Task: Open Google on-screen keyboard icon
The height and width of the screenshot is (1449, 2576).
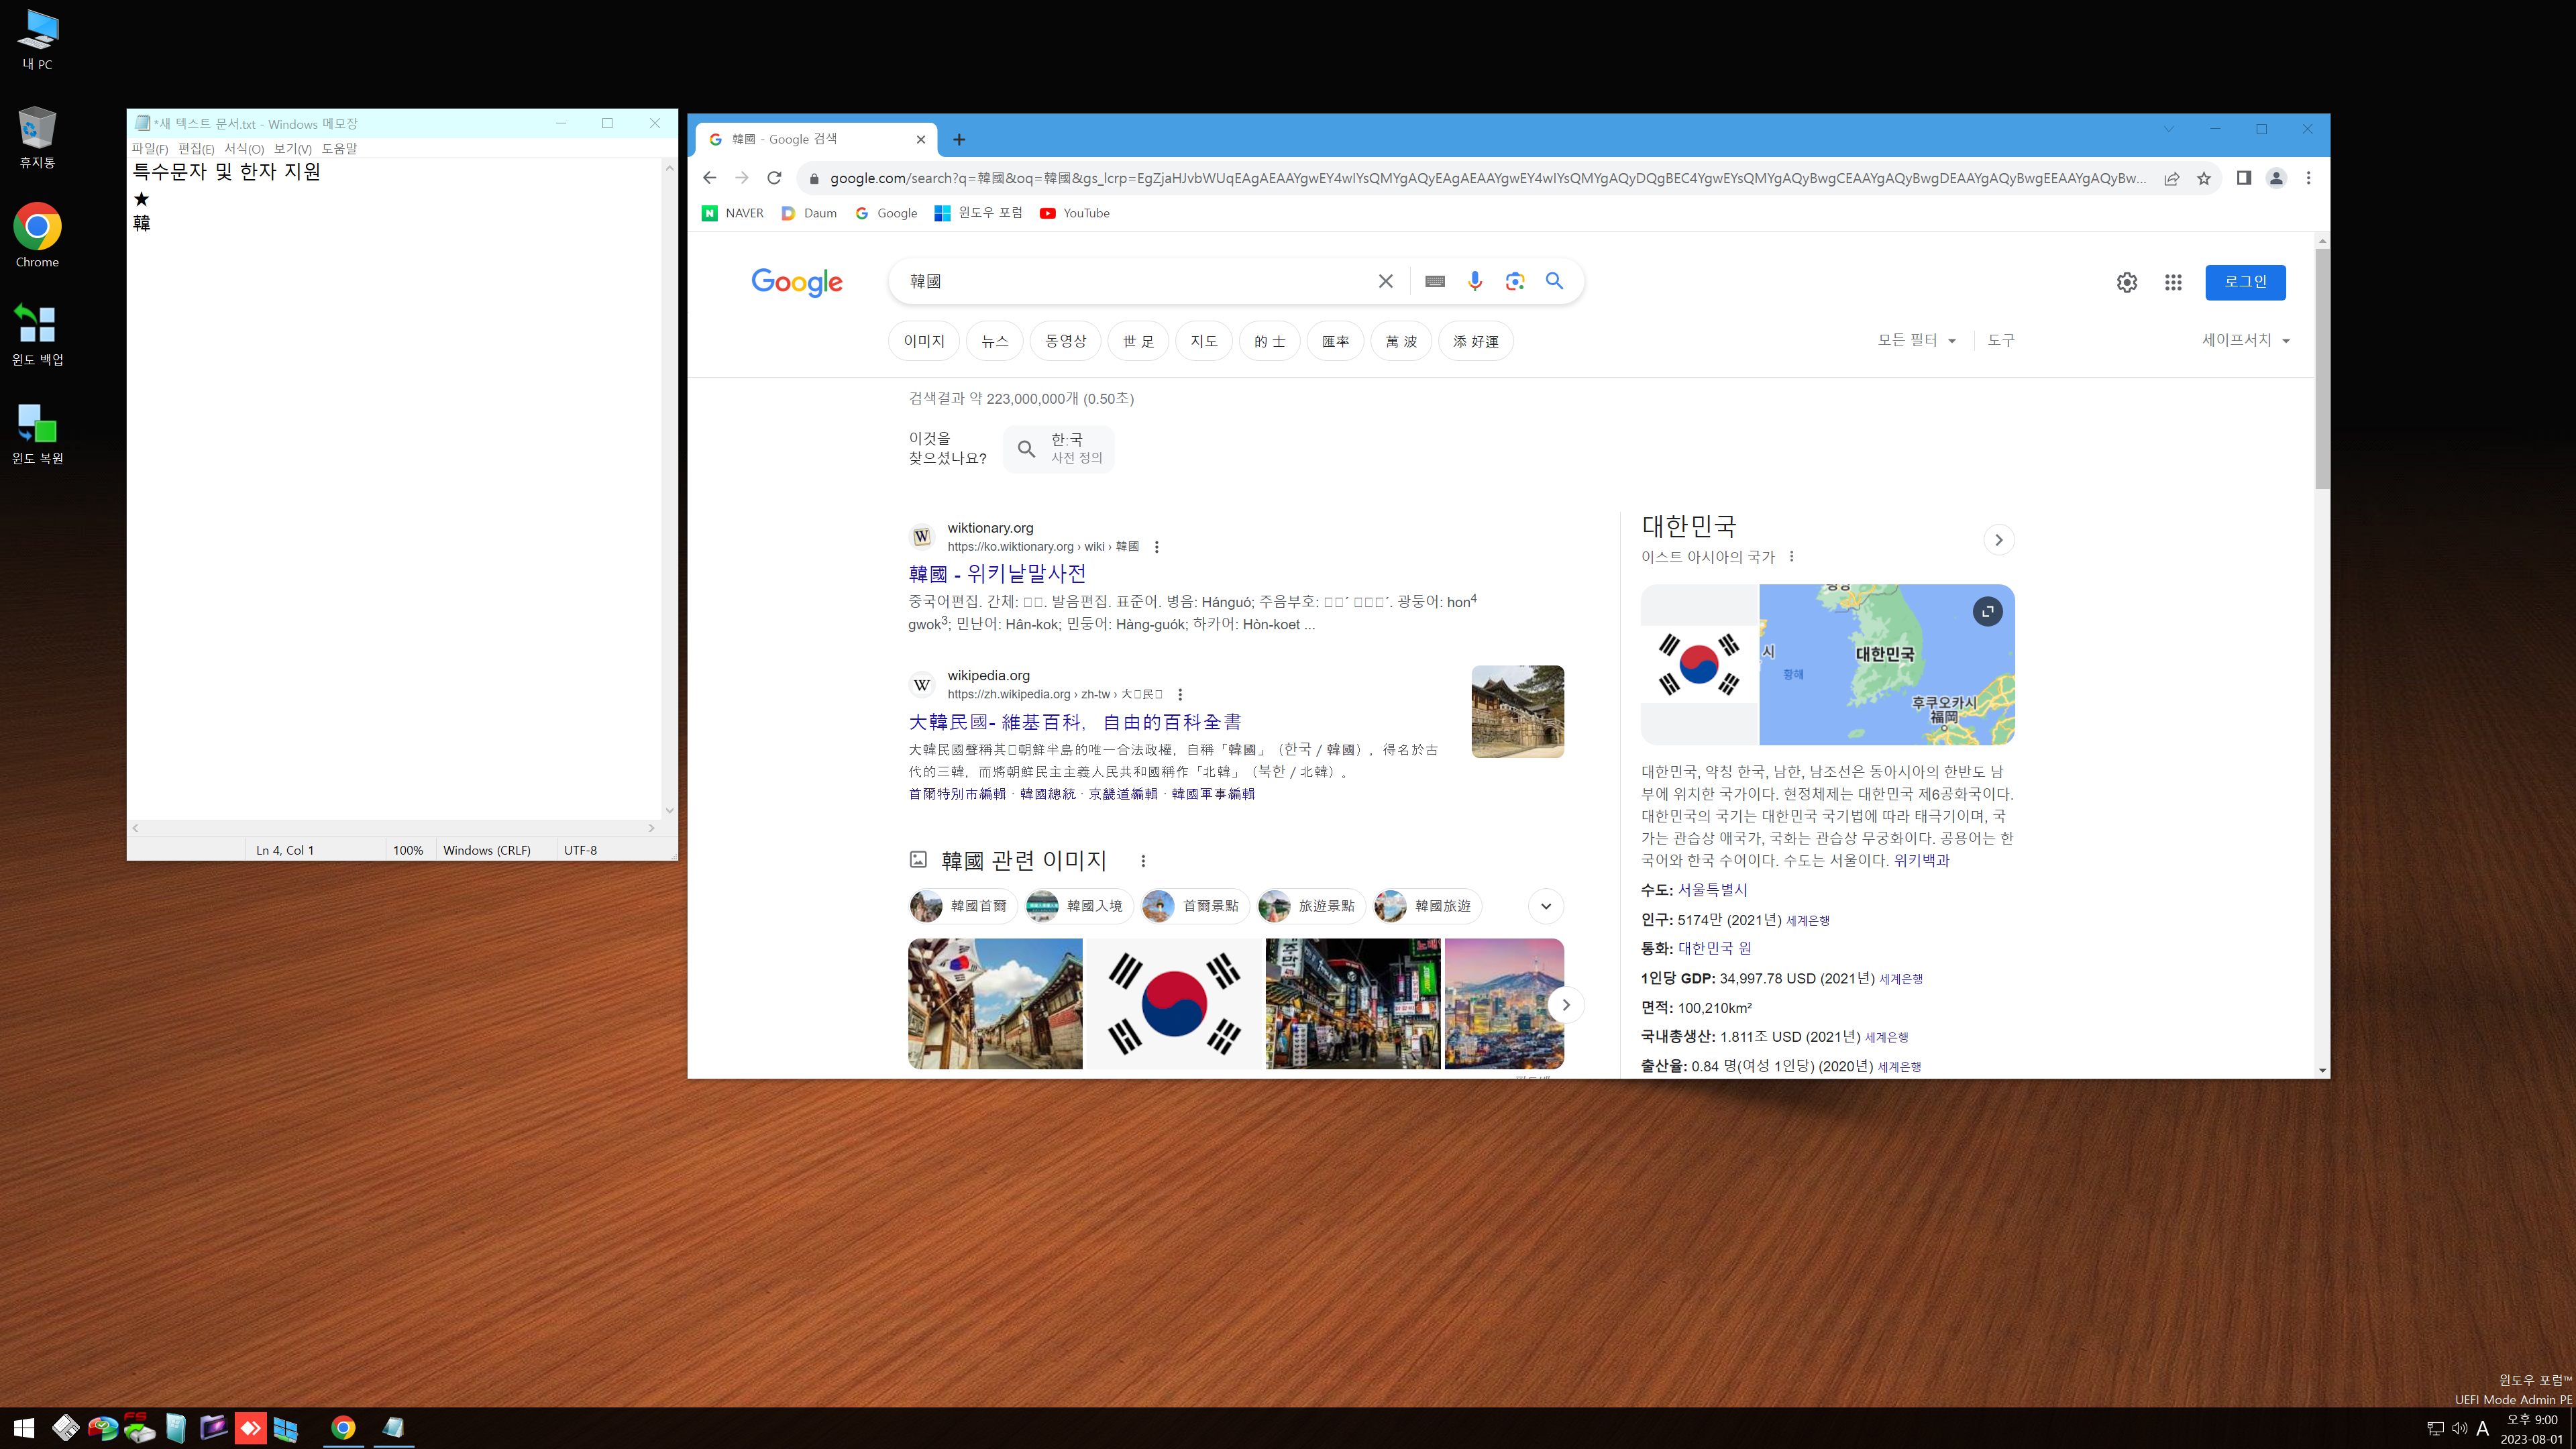Action: [x=1435, y=282]
